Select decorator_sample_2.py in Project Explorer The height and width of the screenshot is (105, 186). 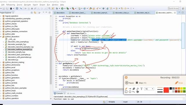click(x=17, y=52)
